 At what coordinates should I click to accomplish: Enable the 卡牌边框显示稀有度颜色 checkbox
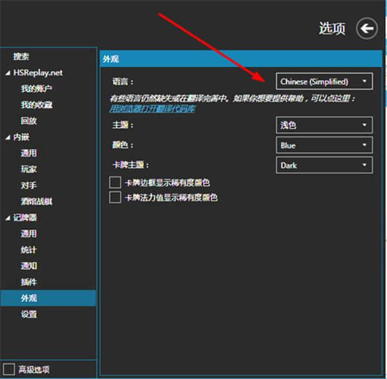coord(115,183)
